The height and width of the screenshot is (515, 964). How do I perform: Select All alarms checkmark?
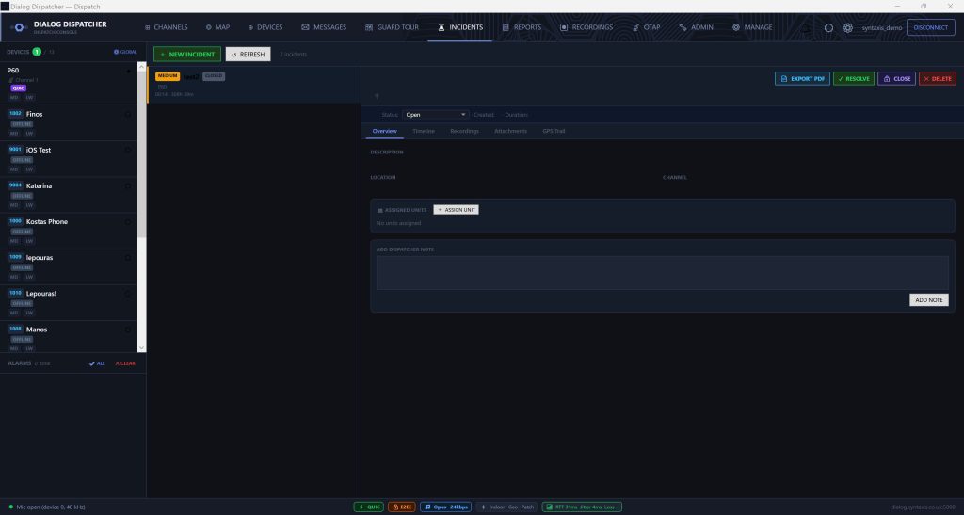point(97,363)
